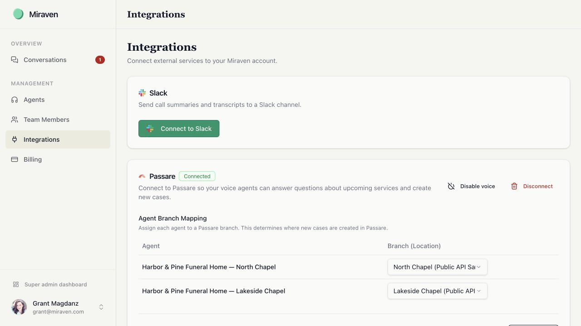Expand the Grant Magdanz account switcher
The width and height of the screenshot is (581, 326).
coord(101,307)
